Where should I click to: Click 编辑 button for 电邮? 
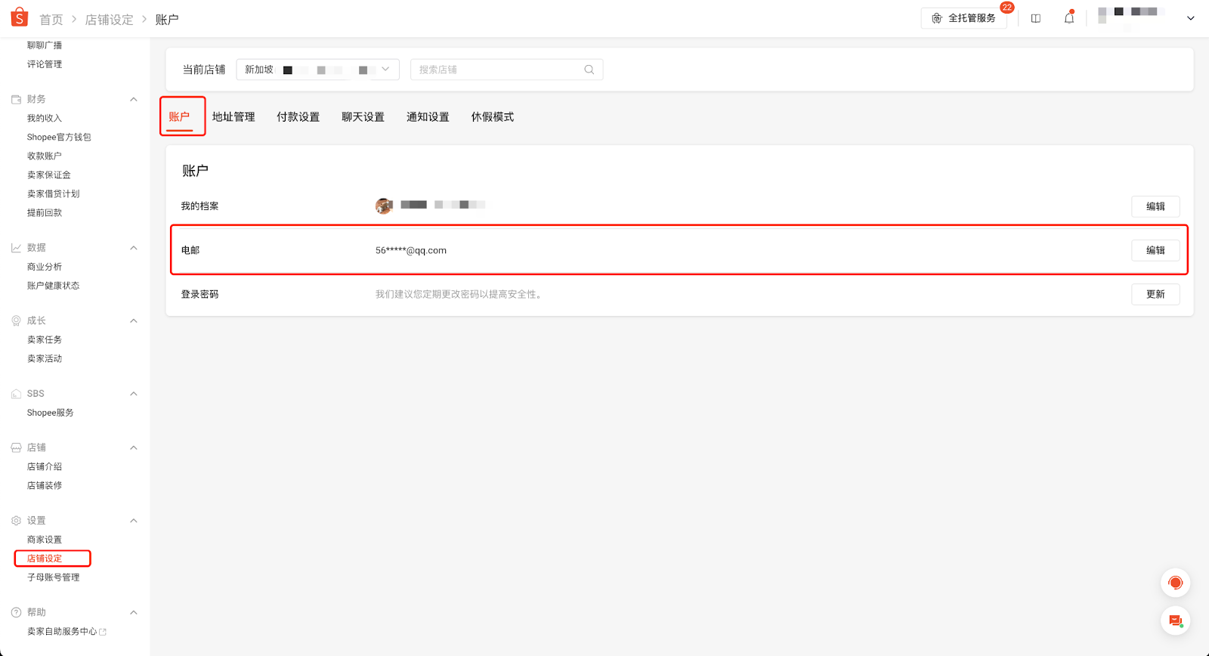tap(1155, 250)
